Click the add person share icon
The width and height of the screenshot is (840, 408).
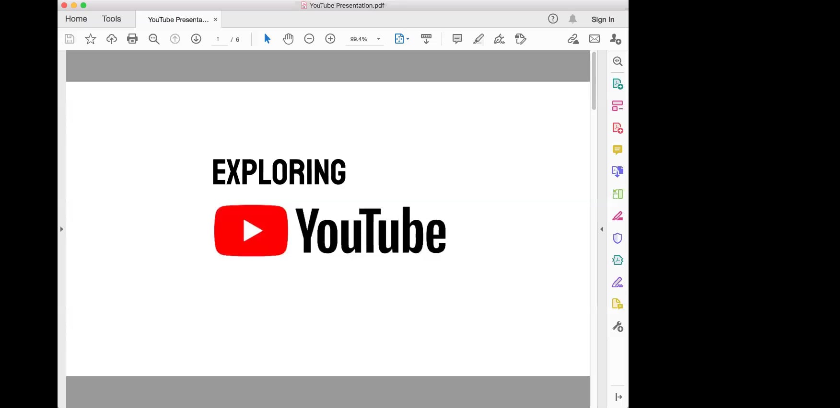(616, 39)
